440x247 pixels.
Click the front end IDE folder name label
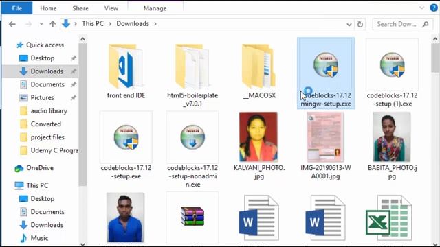(x=126, y=95)
